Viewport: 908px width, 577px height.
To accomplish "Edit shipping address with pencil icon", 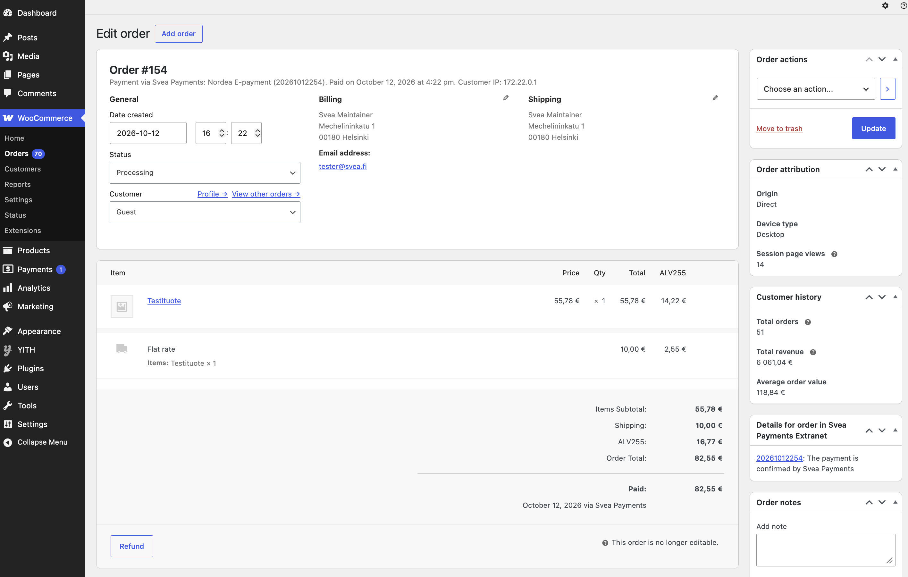I will coord(715,98).
